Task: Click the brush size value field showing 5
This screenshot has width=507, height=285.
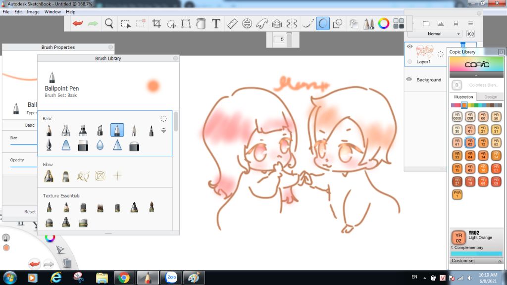Action: click(x=279, y=40)
